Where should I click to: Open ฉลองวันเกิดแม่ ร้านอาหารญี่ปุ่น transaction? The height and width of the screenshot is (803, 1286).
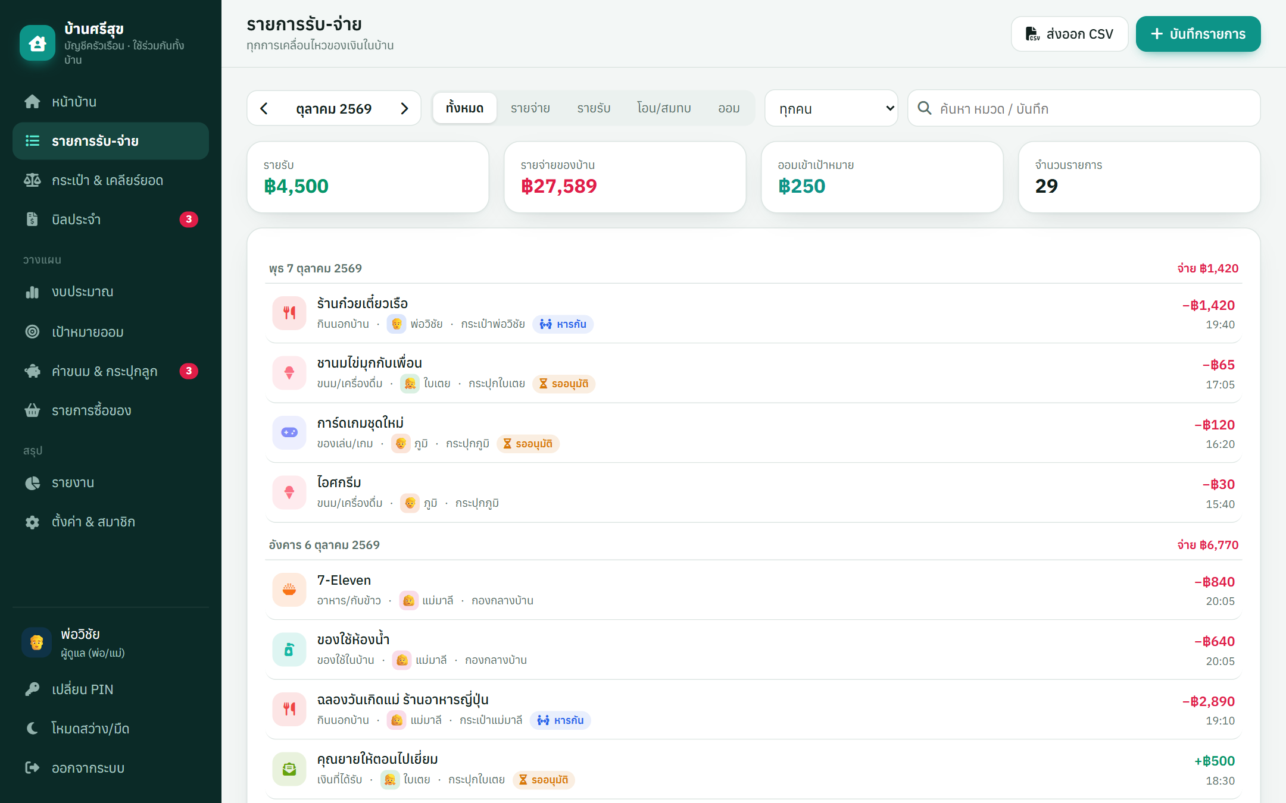tap(753, 710)
